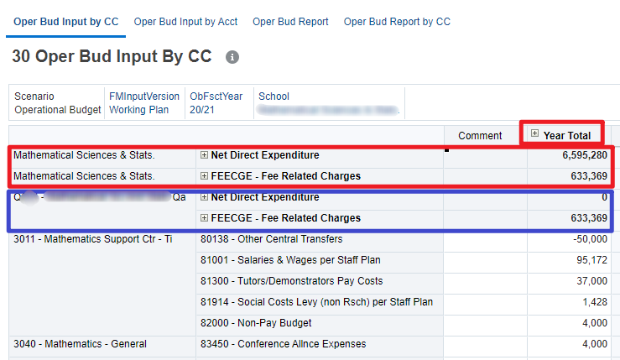The height and width of the screenshot is (360, 620).
Task: Expand the Year Total column
Action: 535,134
